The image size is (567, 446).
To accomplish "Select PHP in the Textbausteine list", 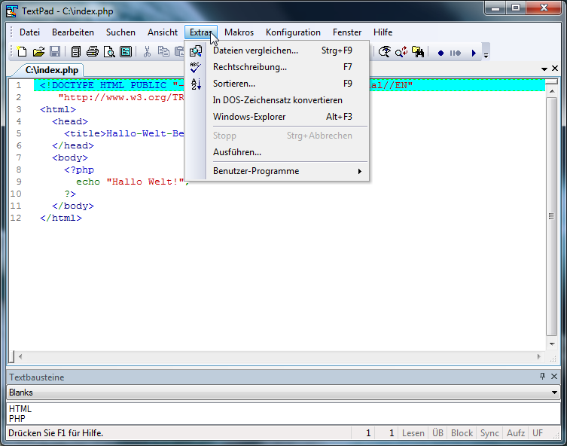I will point(17,419).
